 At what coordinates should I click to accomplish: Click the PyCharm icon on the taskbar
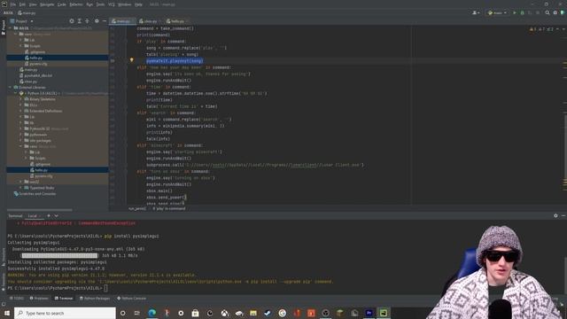[384, 313]
